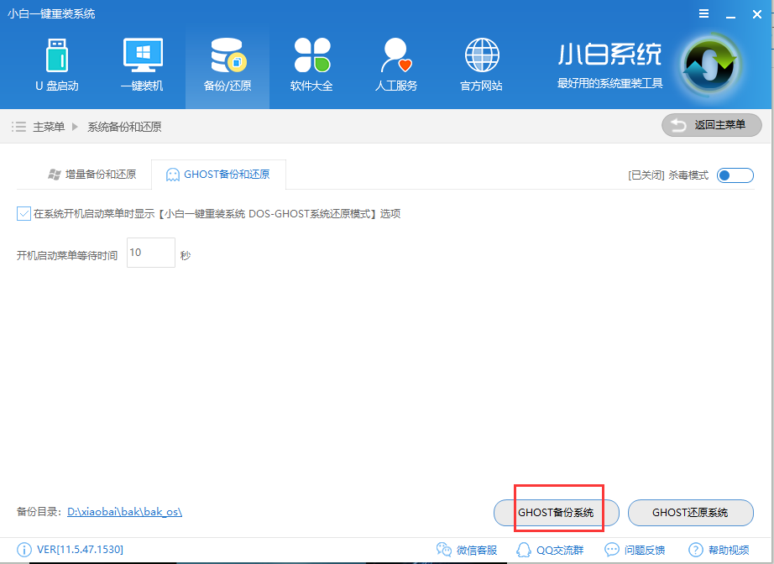Switch to 增量备份和还原 tab
This screenshot has width=774, height=564.
tap(91, 175)
